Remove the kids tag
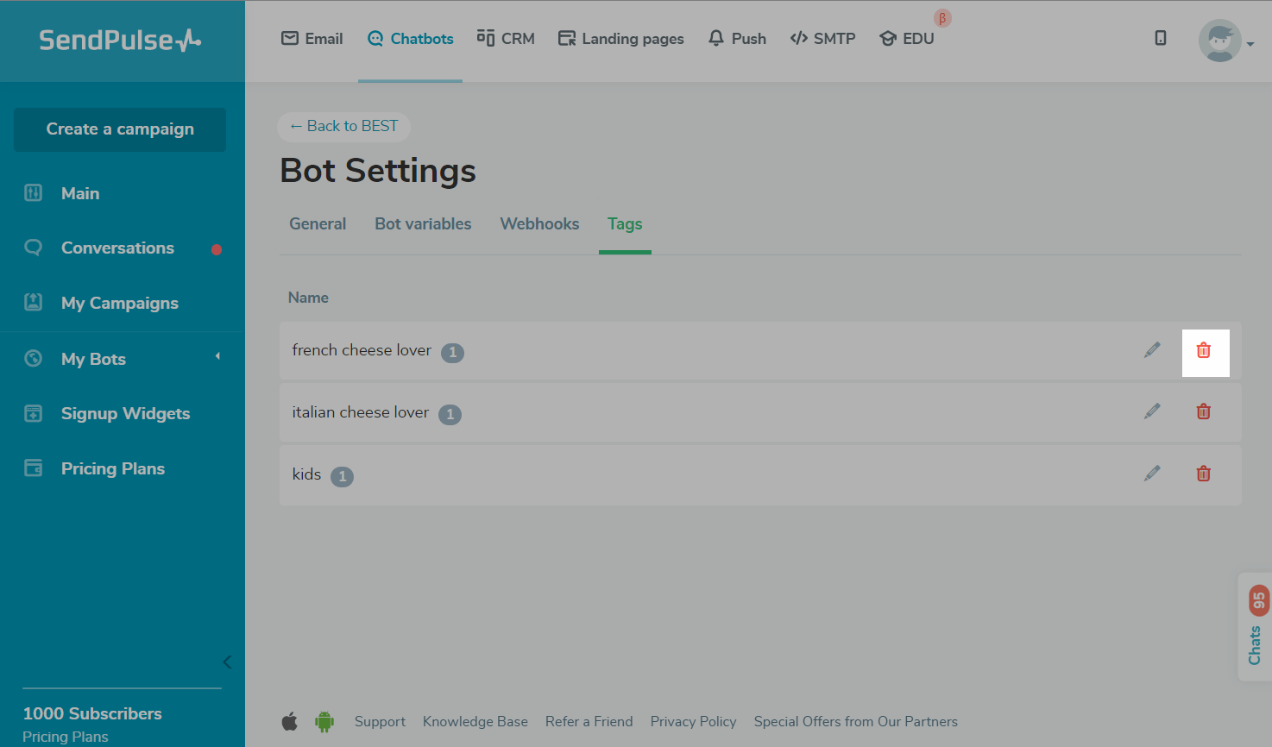The width and height of the screenshot is (1272, 747). [1204, 474]
